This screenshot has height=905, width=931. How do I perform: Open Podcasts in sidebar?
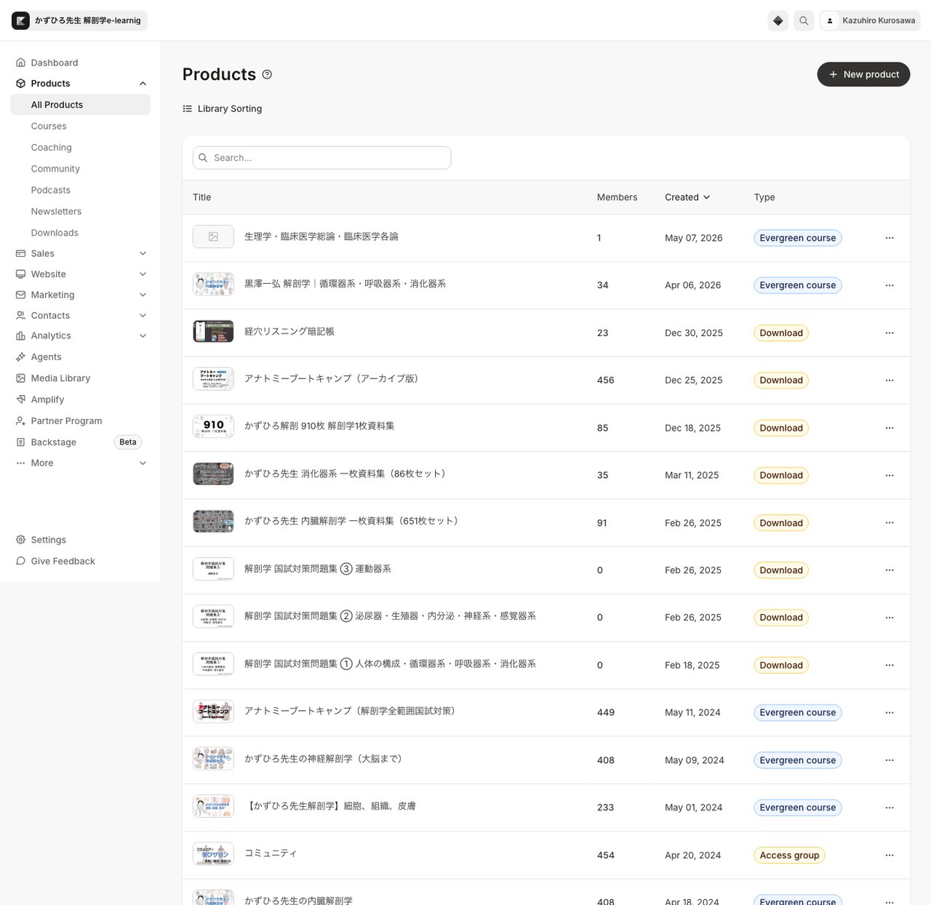pos(50,190)
